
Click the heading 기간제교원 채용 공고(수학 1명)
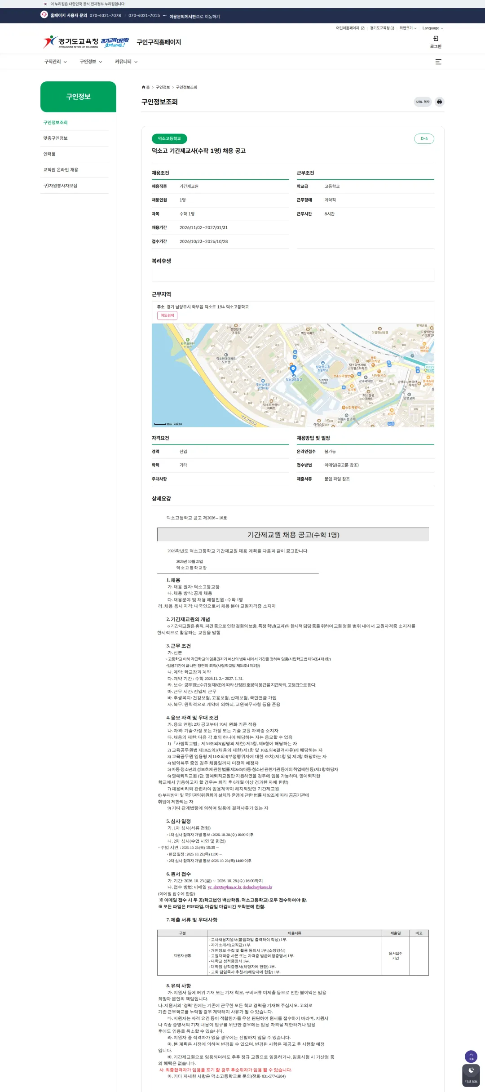coord(293,535)
